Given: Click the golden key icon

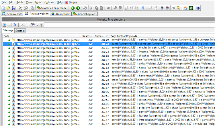Looking at the screenshot, I should click(179, 8).
